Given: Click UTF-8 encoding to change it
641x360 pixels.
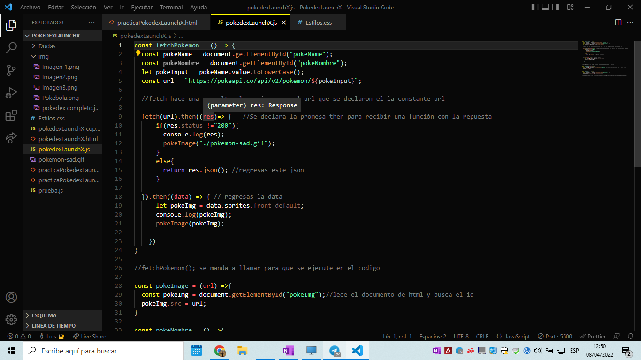Looking at the screenshot, I should tap(461, 336).
